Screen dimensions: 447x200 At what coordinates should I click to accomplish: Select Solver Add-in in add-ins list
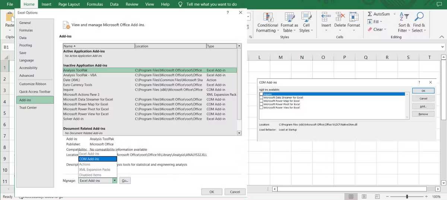pos(150,119)
